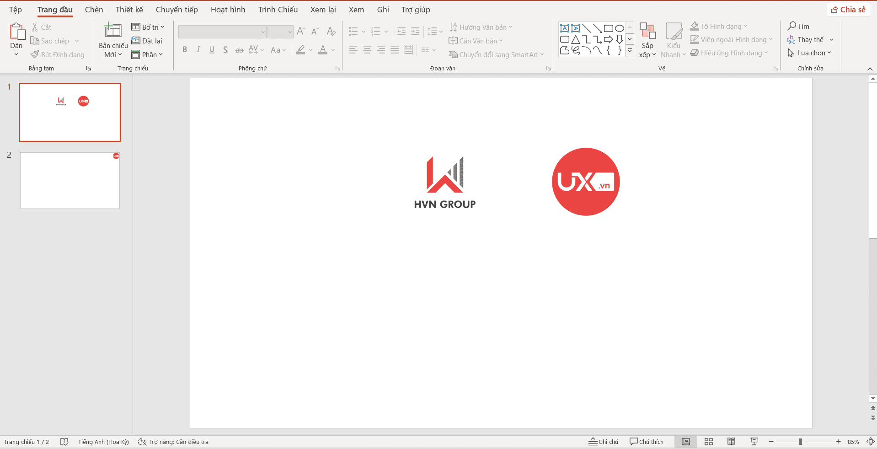Toggle italic formatting
This screenshot has height=449, width=877.
(x=198, y=49)
